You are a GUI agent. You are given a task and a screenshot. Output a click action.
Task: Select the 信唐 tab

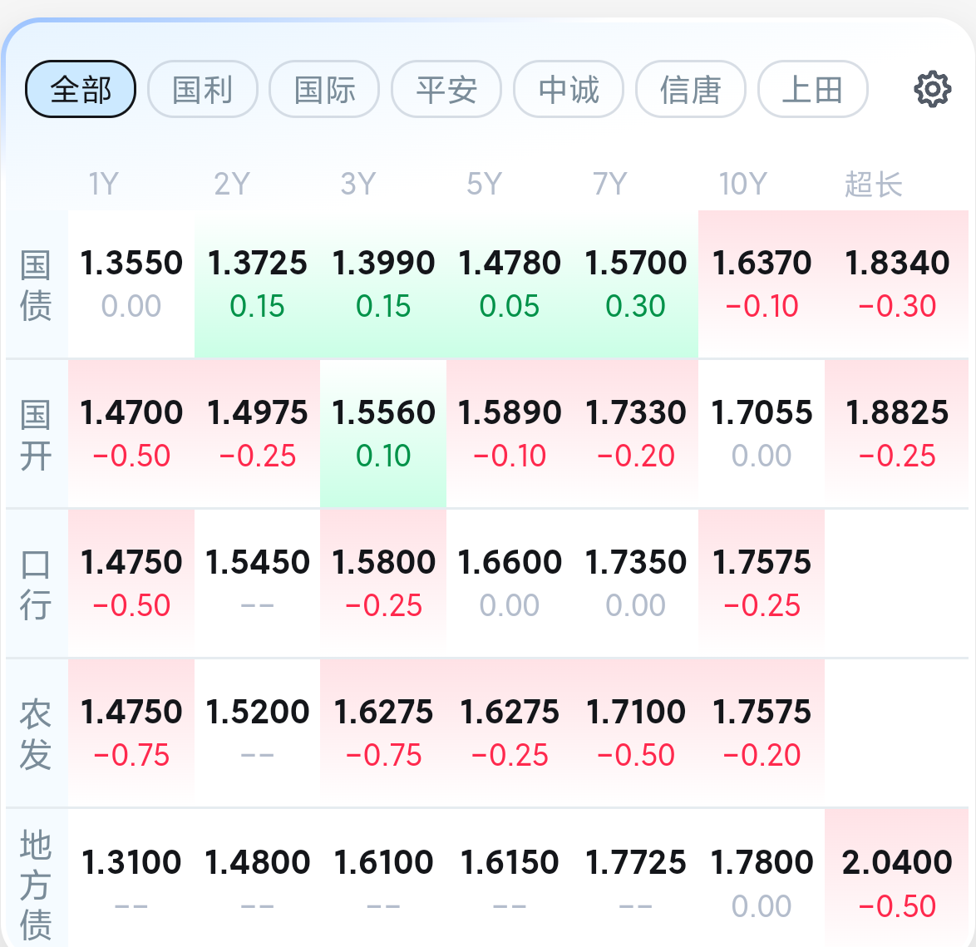click(x=690, y=89)
